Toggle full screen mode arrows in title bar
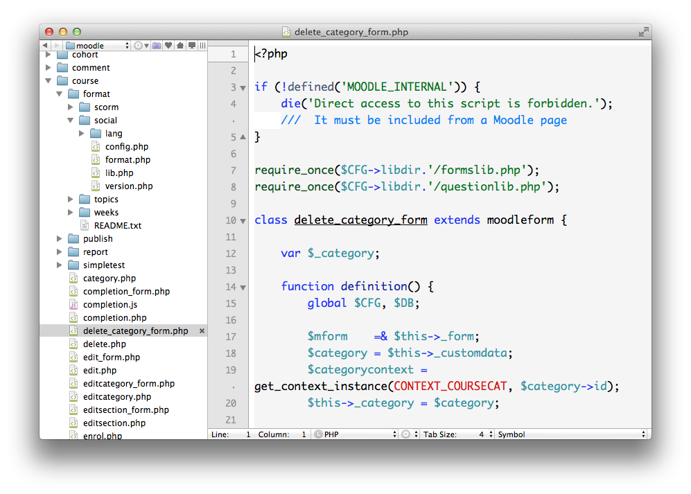Screen dimensions: 691x494 coord(643,32)
